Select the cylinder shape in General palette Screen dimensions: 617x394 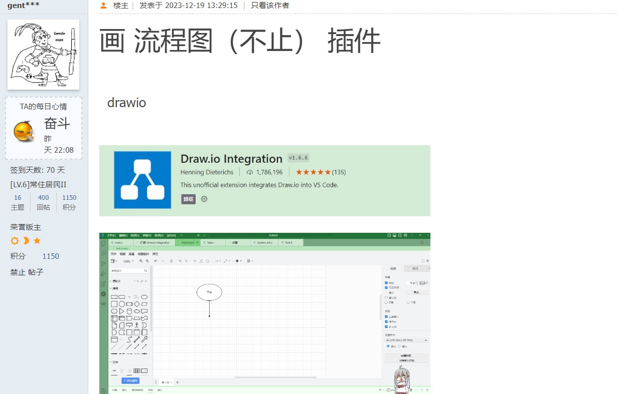point(129,311)
